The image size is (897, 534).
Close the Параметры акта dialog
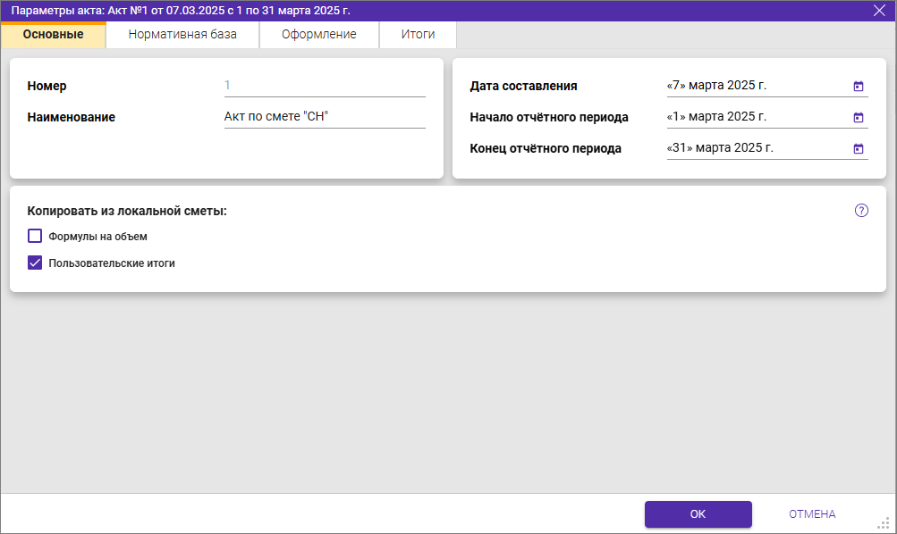[x=879, y=11]
